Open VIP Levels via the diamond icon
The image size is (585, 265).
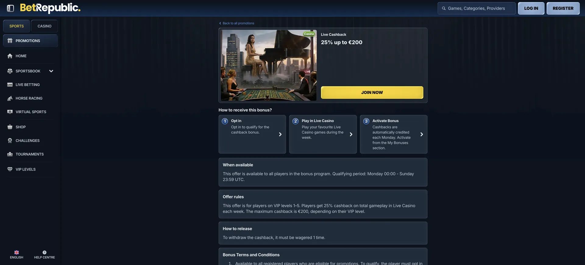[10, 169]
